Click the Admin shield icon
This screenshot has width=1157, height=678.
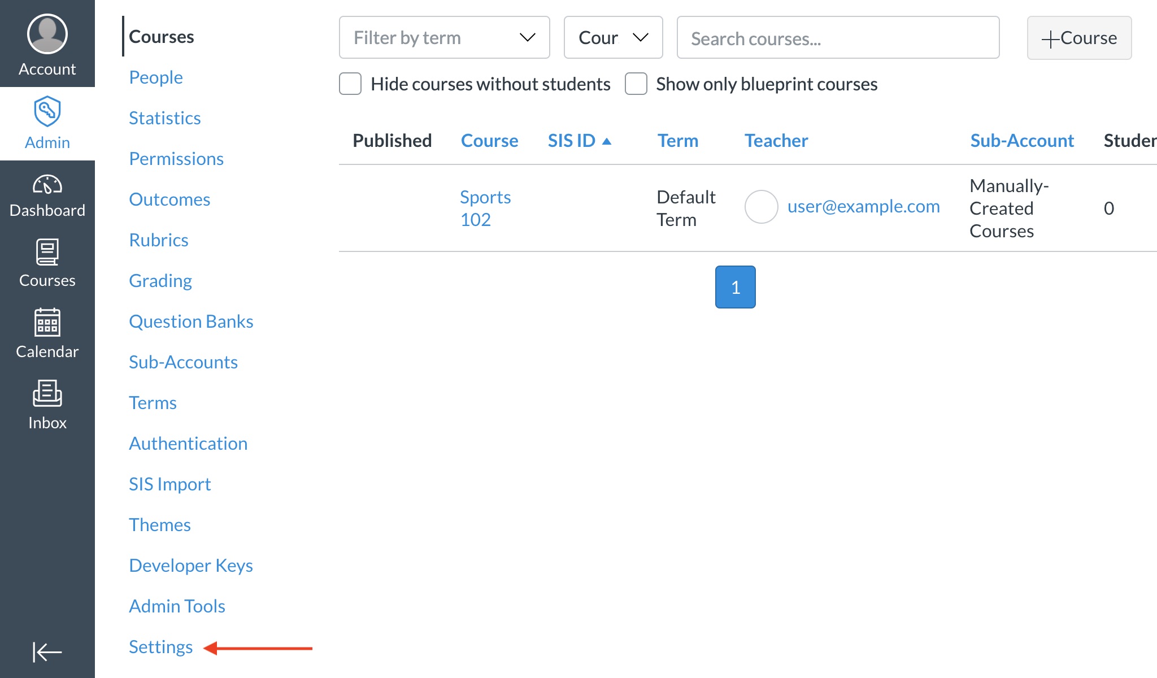[x=47, y=111]
